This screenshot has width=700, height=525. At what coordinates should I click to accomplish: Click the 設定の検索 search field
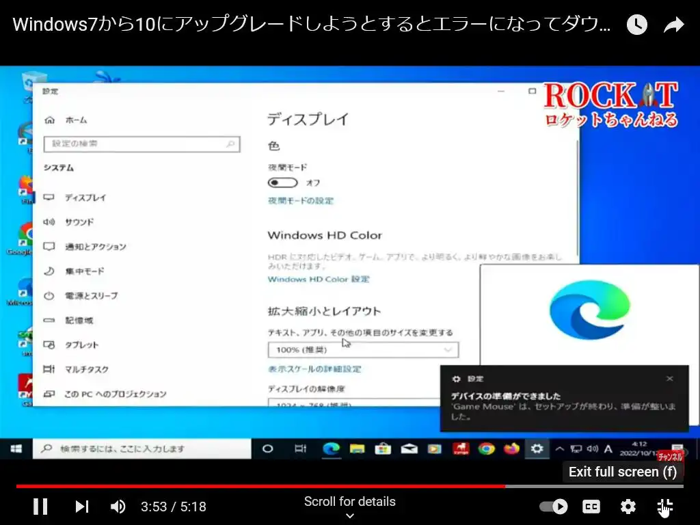point(142,144)
